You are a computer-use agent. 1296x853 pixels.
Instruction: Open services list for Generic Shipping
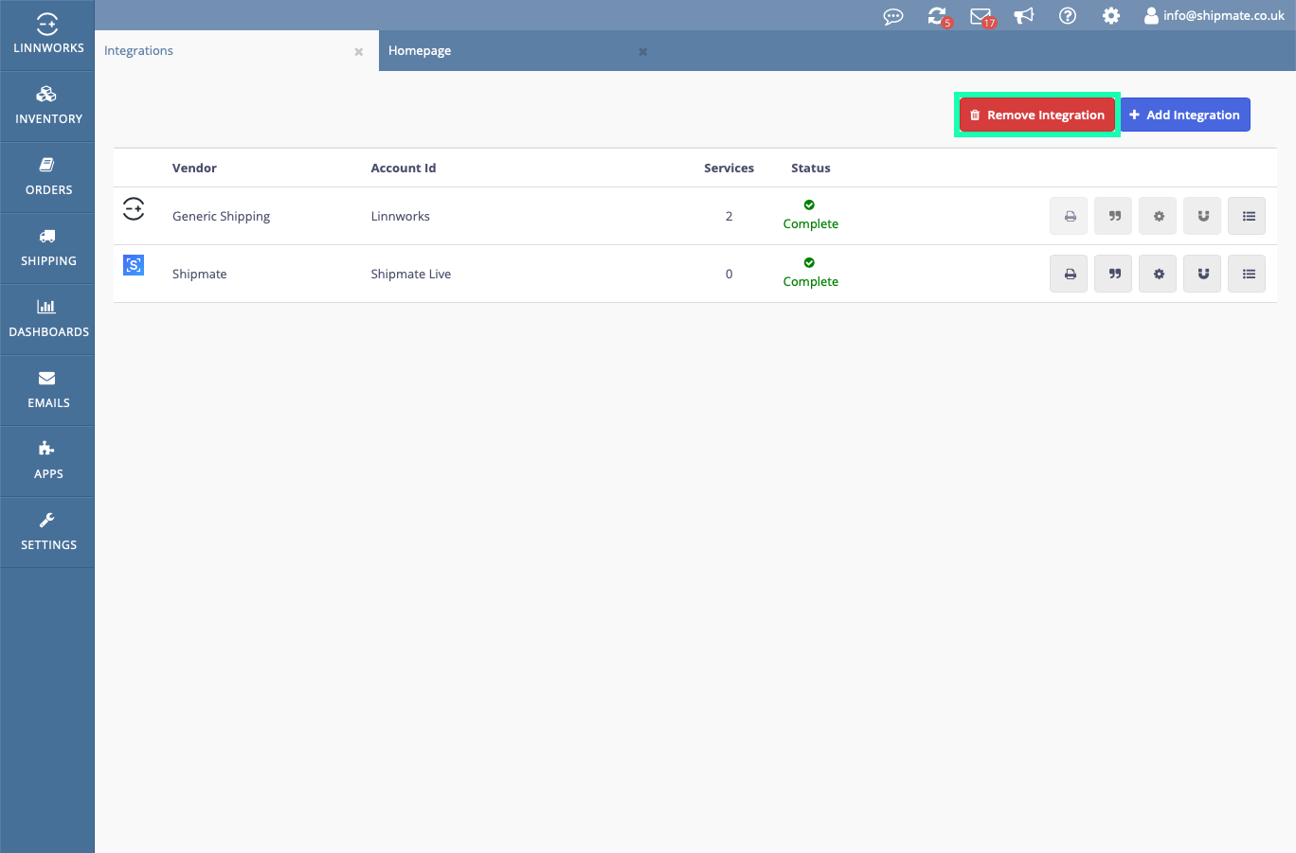1247,216
